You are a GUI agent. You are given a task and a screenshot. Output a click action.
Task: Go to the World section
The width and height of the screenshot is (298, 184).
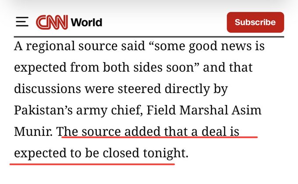pyautogui.click(x=86, y=22)
